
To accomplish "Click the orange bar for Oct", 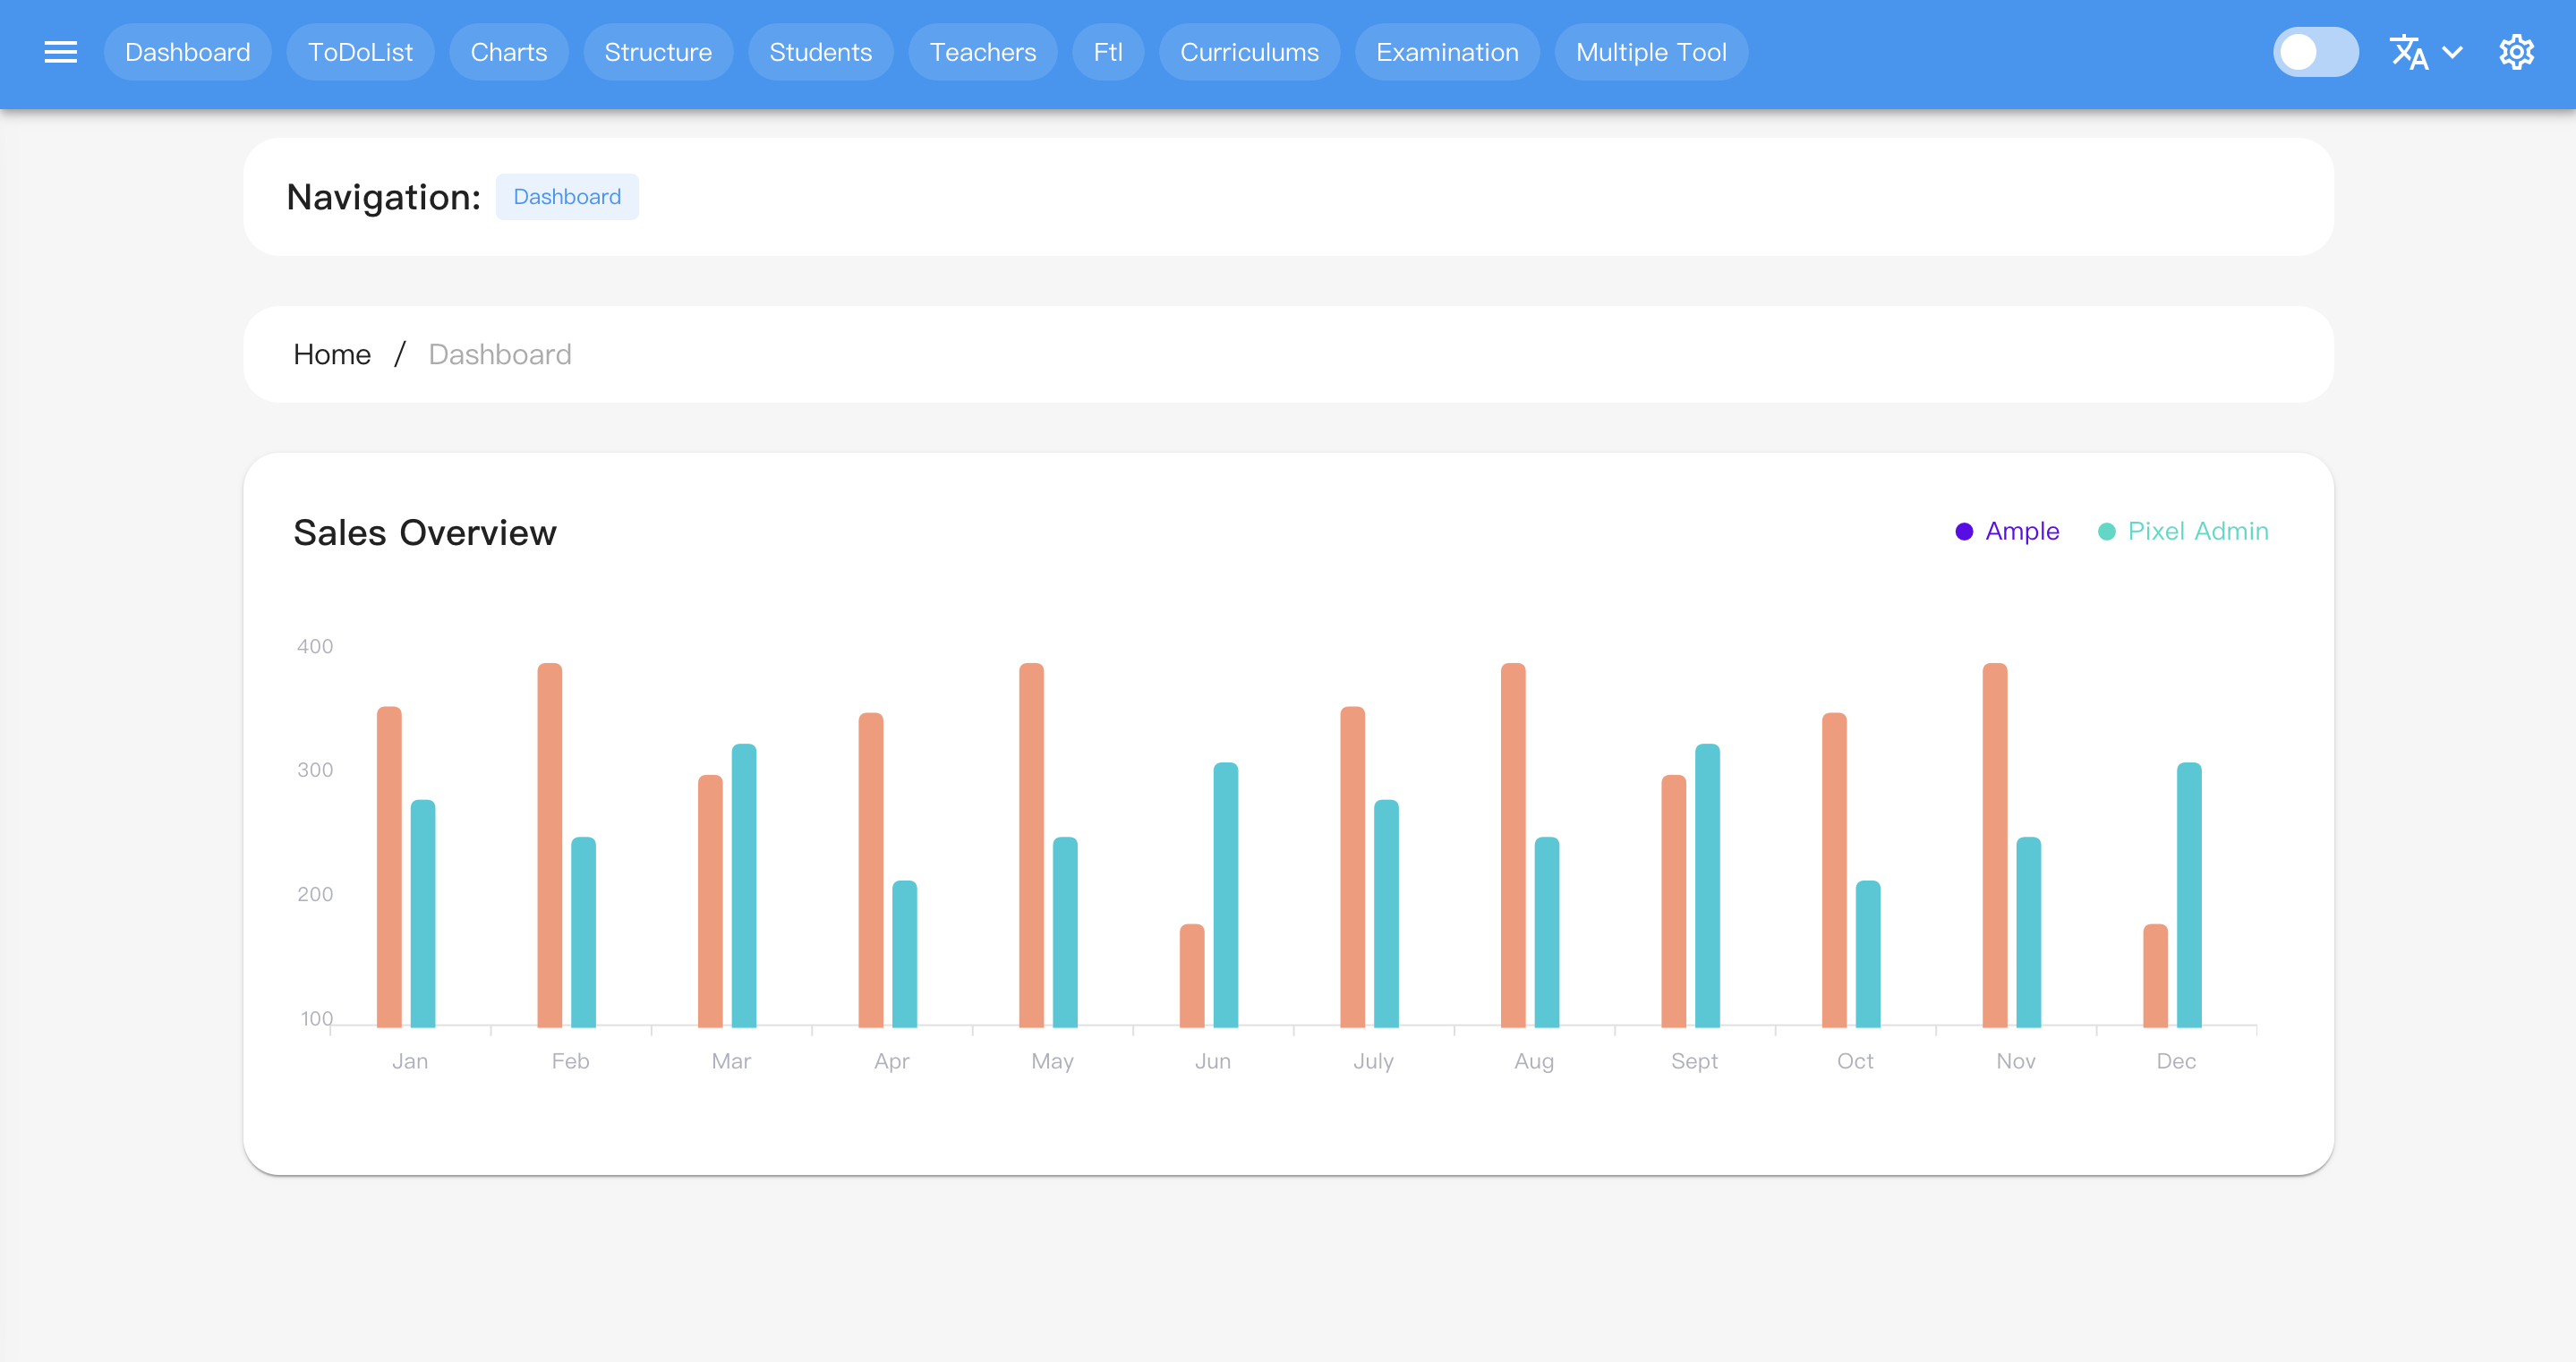I will [1834, 870].
